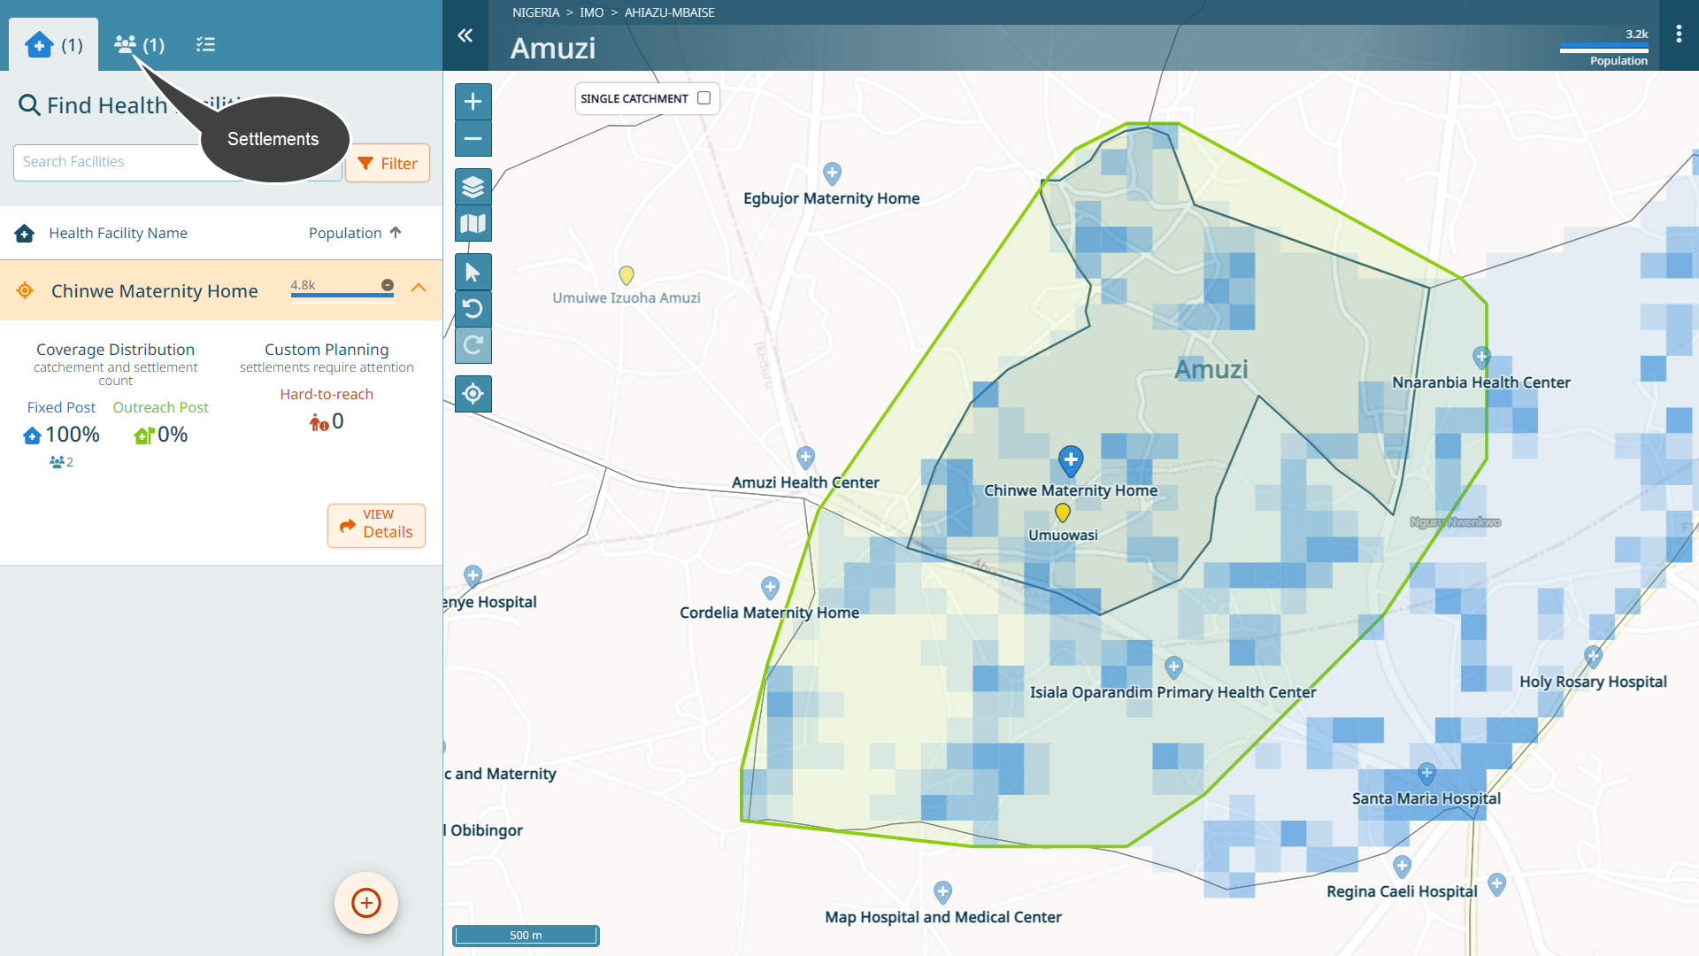Image resolution: width=1699 pixels, height=956 pixels.
Task: Click the Egbujor Maternity Home marker
Action: coord(832,173)
